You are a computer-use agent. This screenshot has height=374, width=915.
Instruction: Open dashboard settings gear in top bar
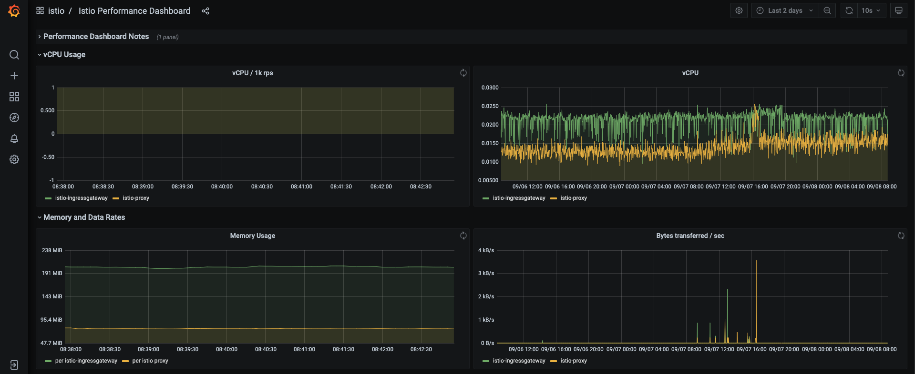739,10
